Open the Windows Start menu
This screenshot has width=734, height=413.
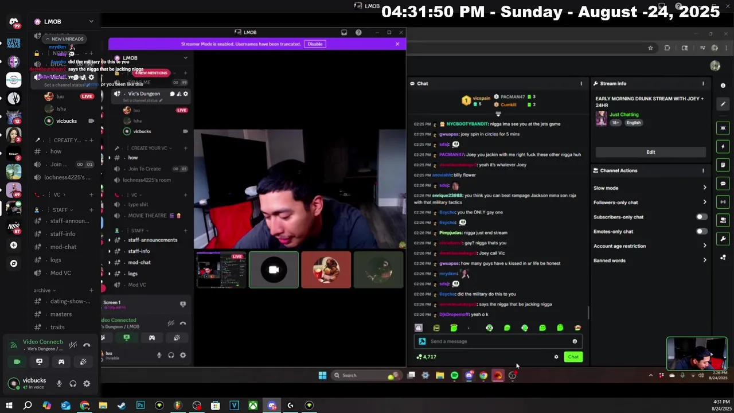pos(9,406)
